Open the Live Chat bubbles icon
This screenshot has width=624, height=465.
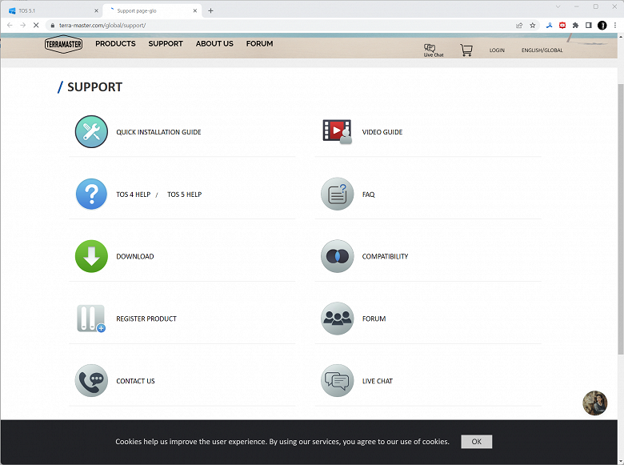point(337,381)
